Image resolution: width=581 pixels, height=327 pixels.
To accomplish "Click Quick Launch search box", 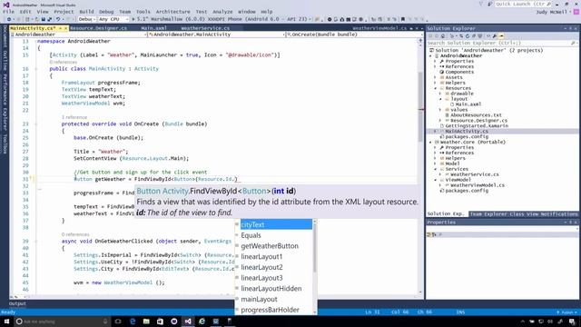I will pyautogui.click(x=523, y=4).
